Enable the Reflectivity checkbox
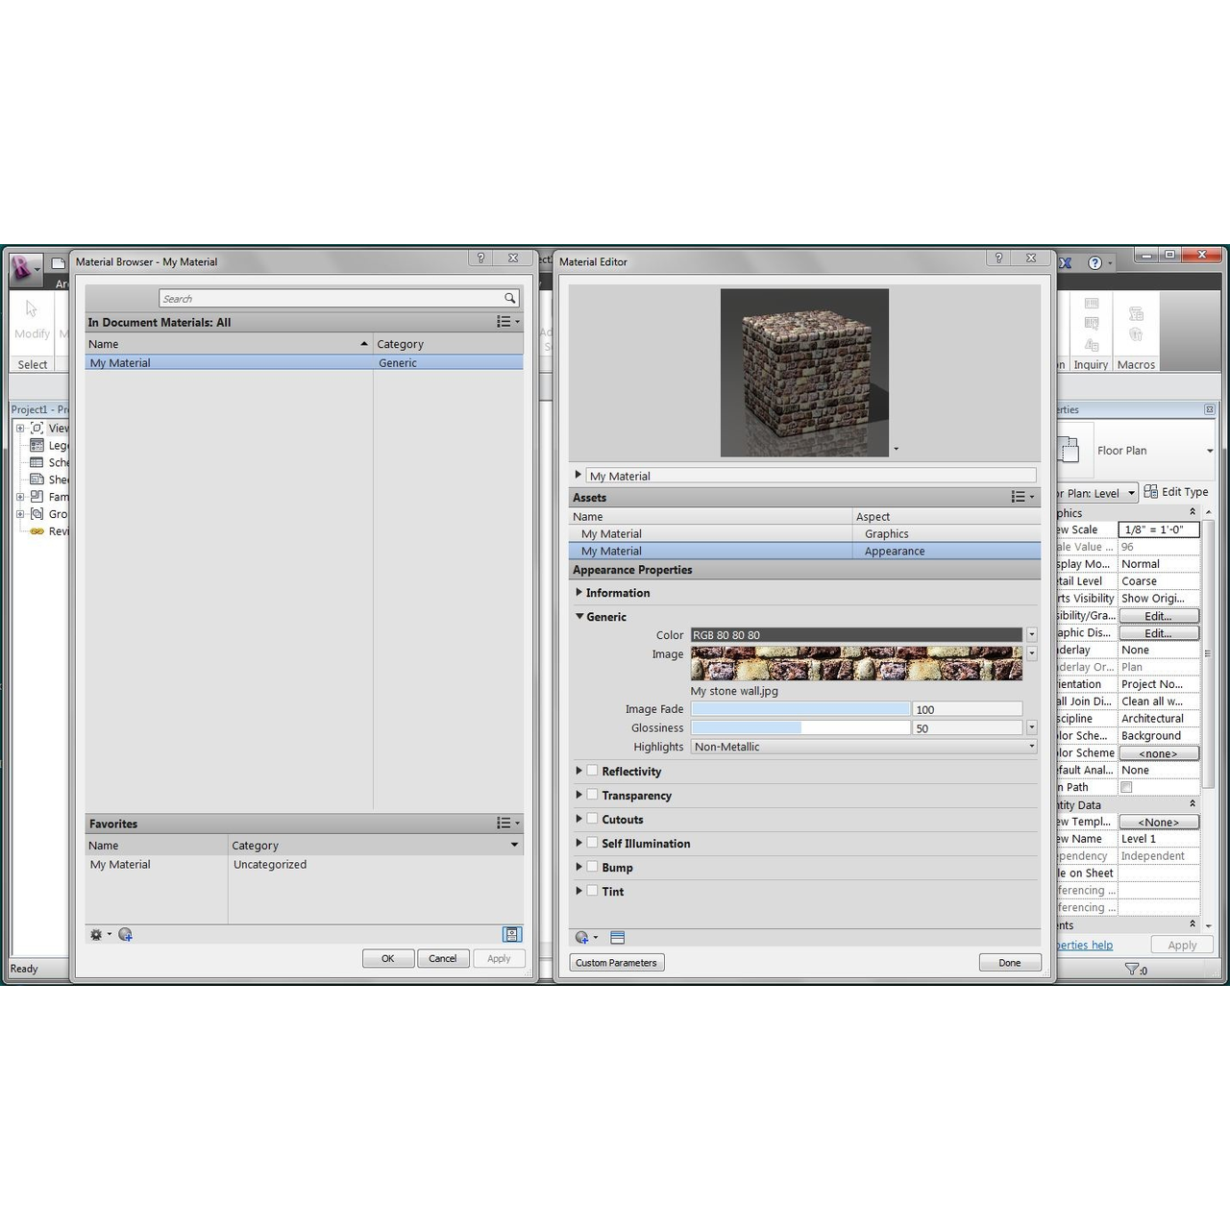Image resolution: width=1230 pixels, height=1230 pixels. (593, 771)
